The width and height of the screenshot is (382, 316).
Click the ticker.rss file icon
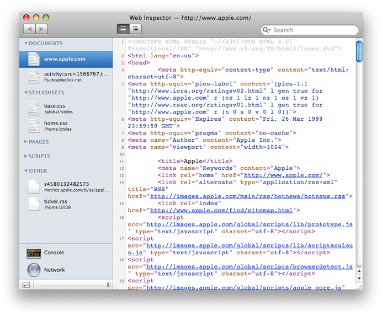(x=34, y=204)
